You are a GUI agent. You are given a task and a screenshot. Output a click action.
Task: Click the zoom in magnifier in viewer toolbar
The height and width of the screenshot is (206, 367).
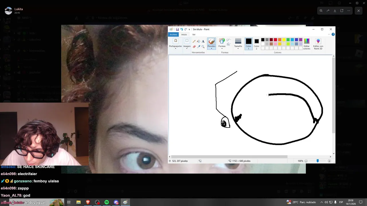[x=321, y=11]
